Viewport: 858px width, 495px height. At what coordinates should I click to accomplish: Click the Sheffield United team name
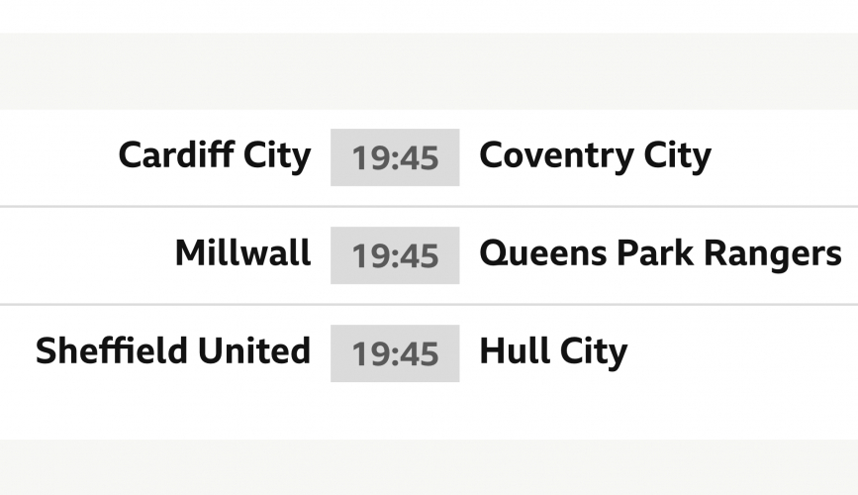point(173,351)
